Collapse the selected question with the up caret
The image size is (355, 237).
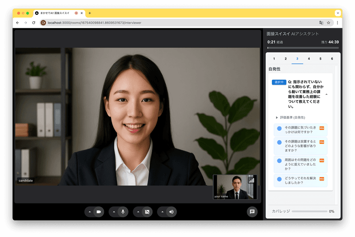326,94
